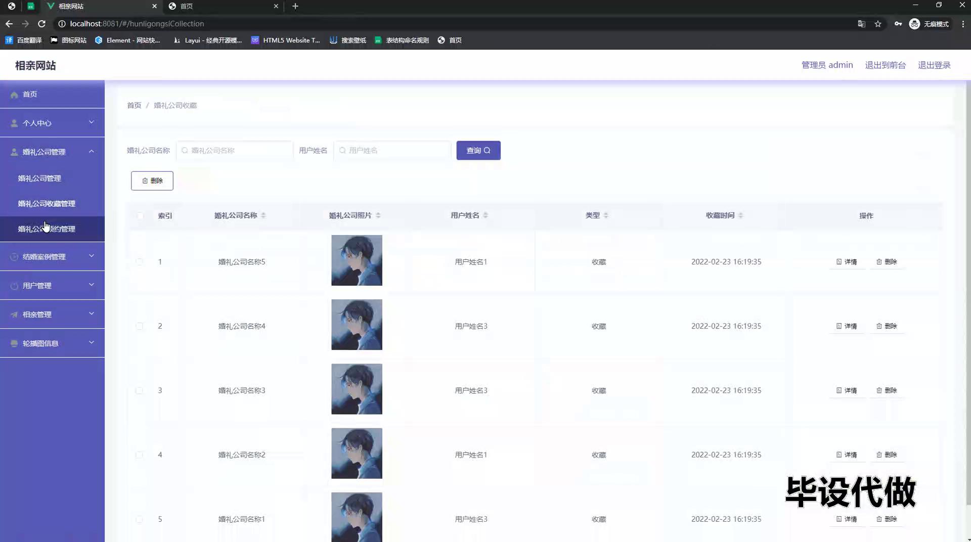Sort the table by 收藏时间 column

tap(740, 215)
